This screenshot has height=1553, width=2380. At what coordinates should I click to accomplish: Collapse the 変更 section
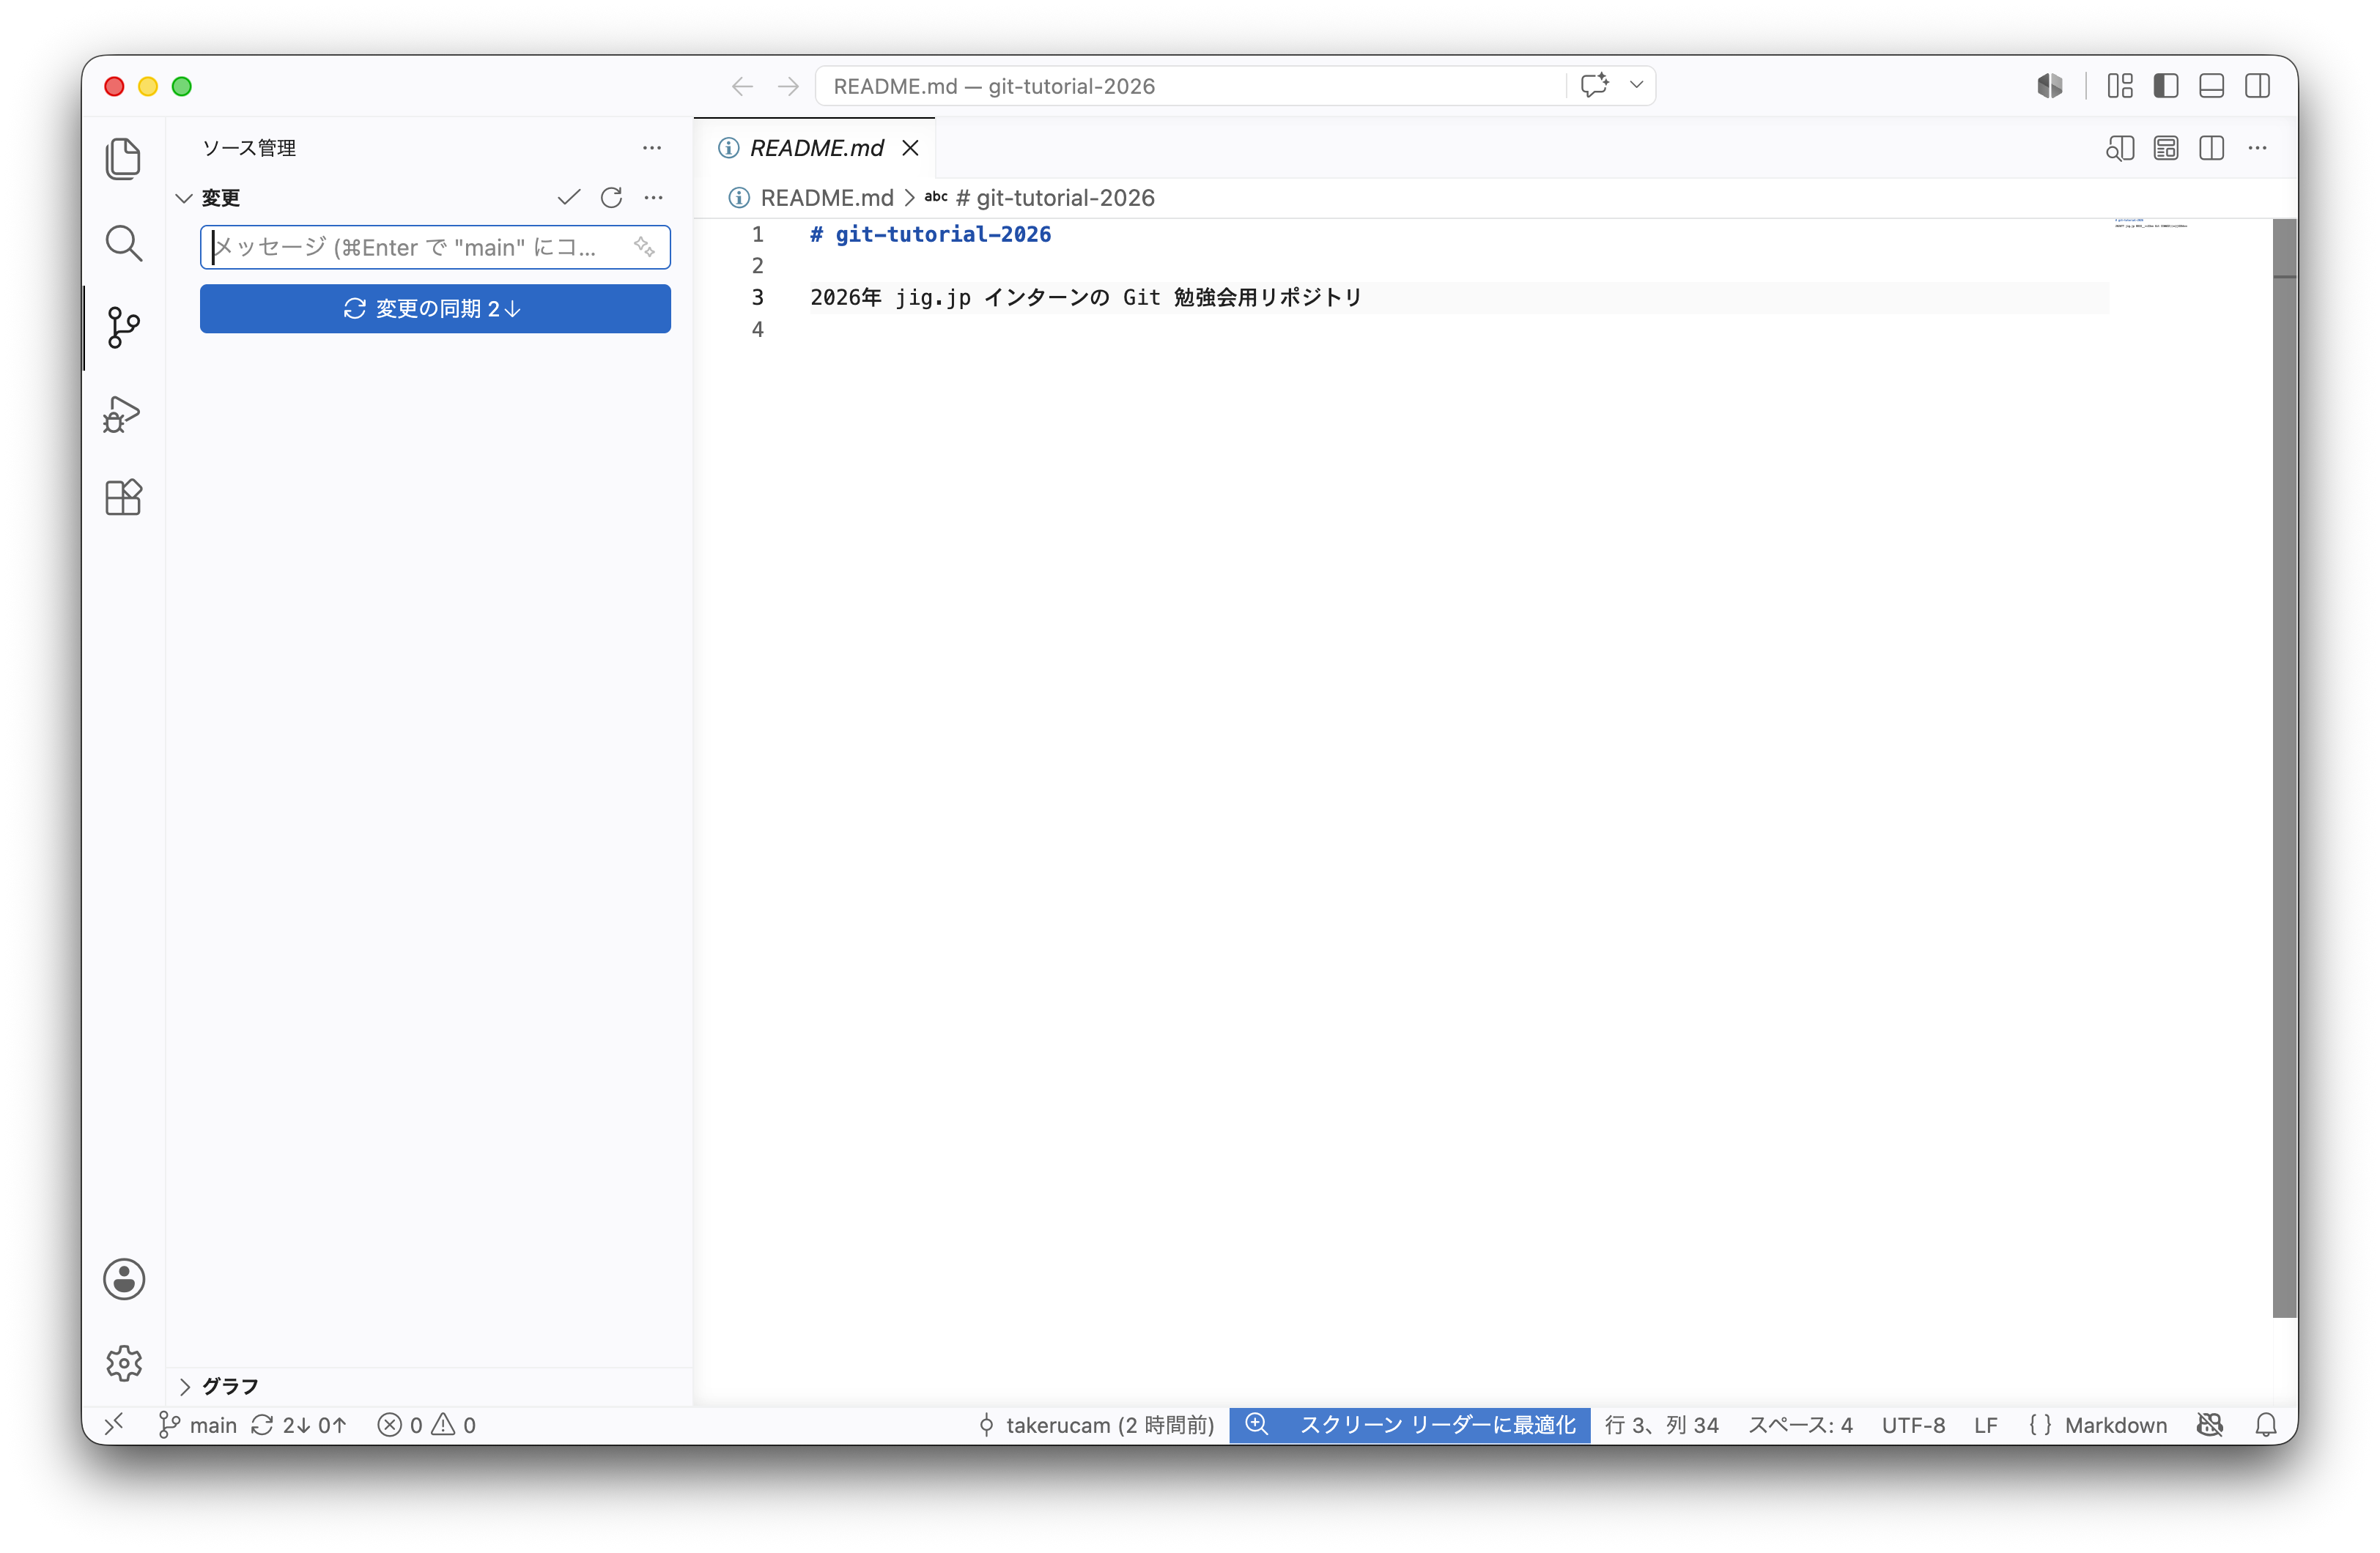(x=184, y=198)
